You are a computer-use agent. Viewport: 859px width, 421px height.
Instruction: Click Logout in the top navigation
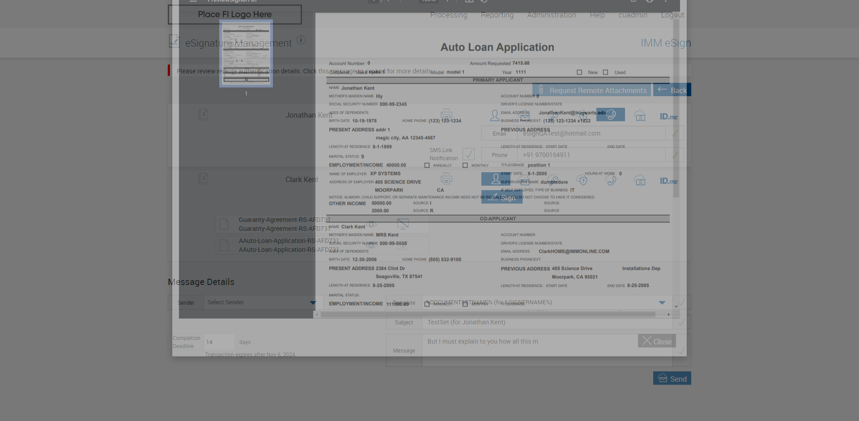click(672, 15)
